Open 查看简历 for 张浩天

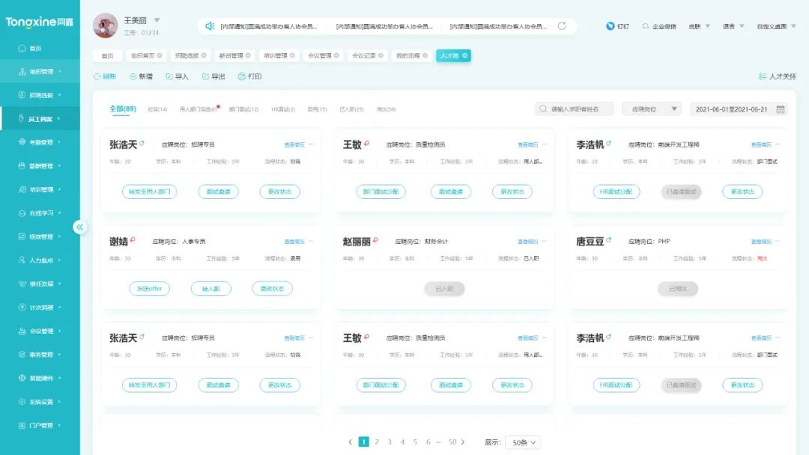pos(293,143)
